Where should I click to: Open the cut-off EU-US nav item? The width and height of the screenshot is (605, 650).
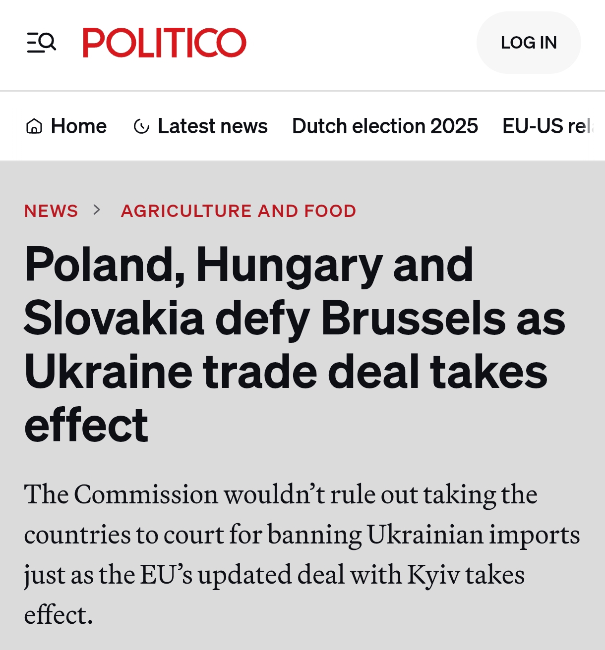point(548,126)
